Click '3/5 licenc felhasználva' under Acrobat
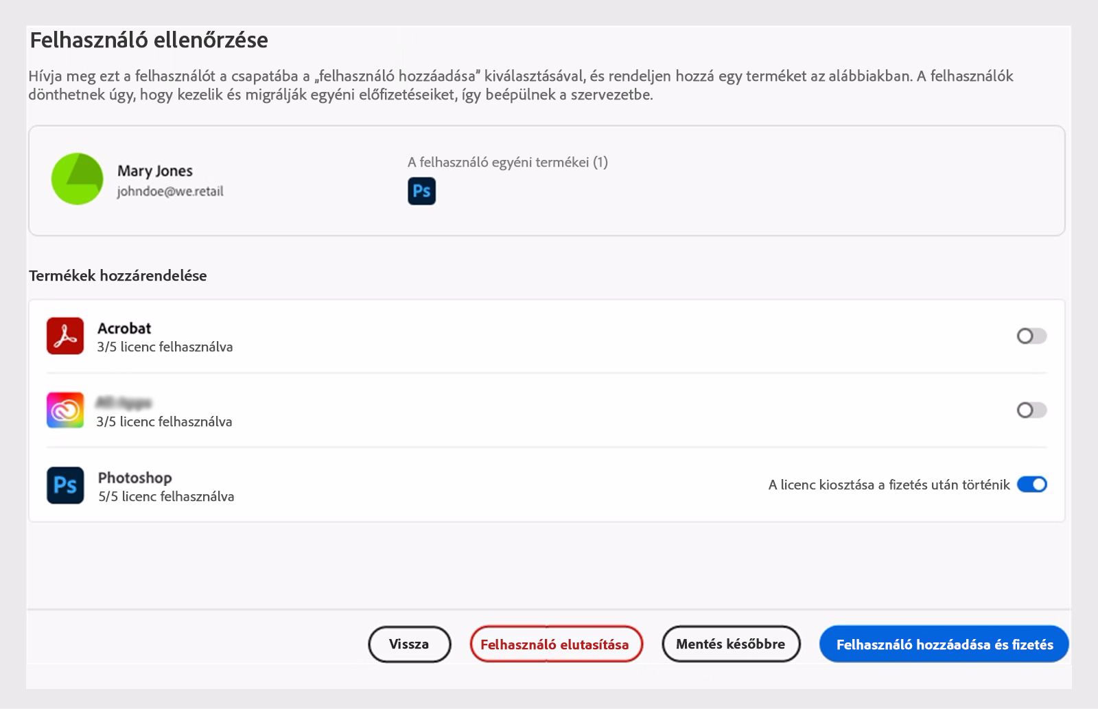Screen dimensions: 1098x709 click(x=165, y=347)
